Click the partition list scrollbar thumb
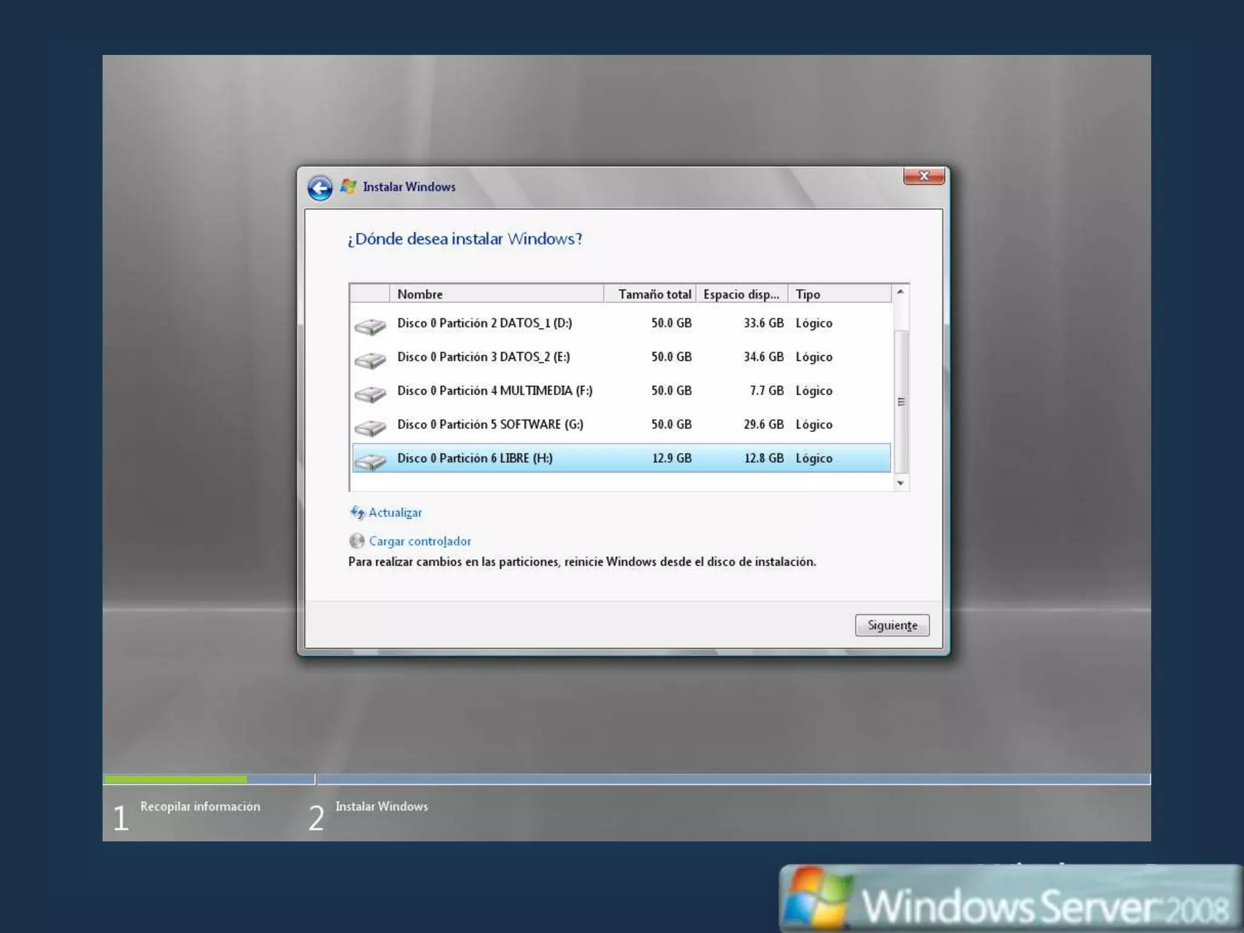The image size is (1244, 933). pos(901,402)
